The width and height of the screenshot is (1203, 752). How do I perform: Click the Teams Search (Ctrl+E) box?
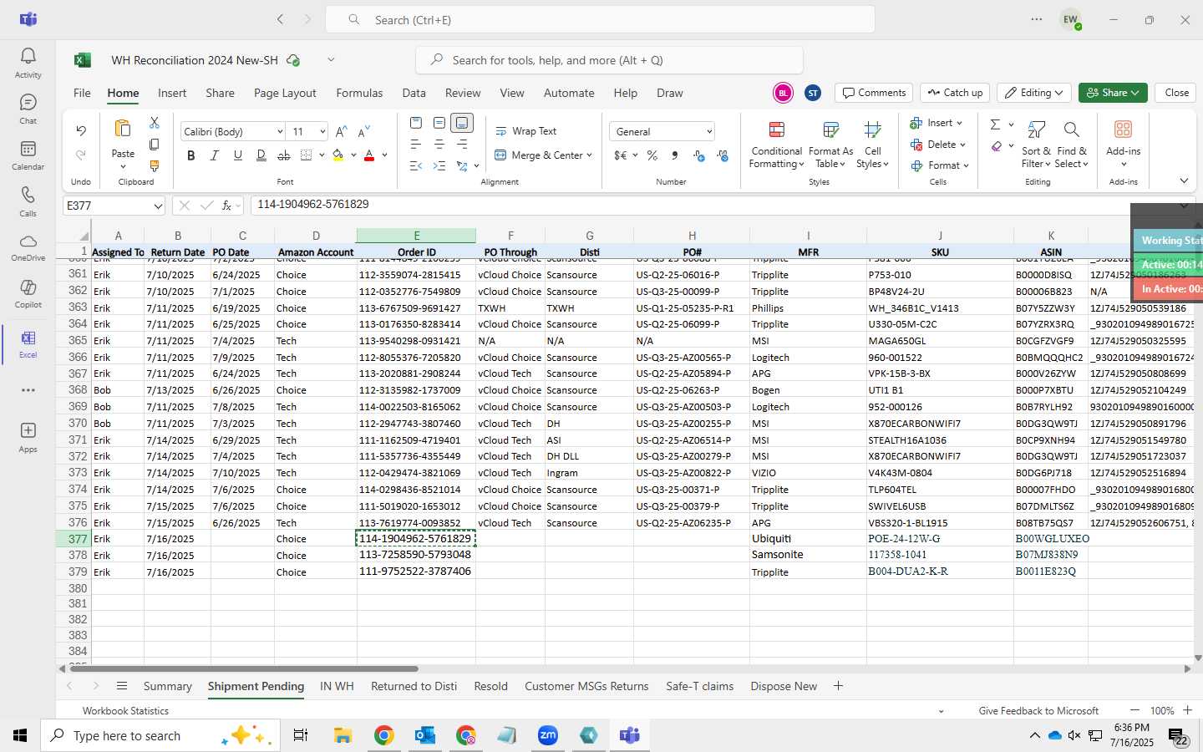600,20
